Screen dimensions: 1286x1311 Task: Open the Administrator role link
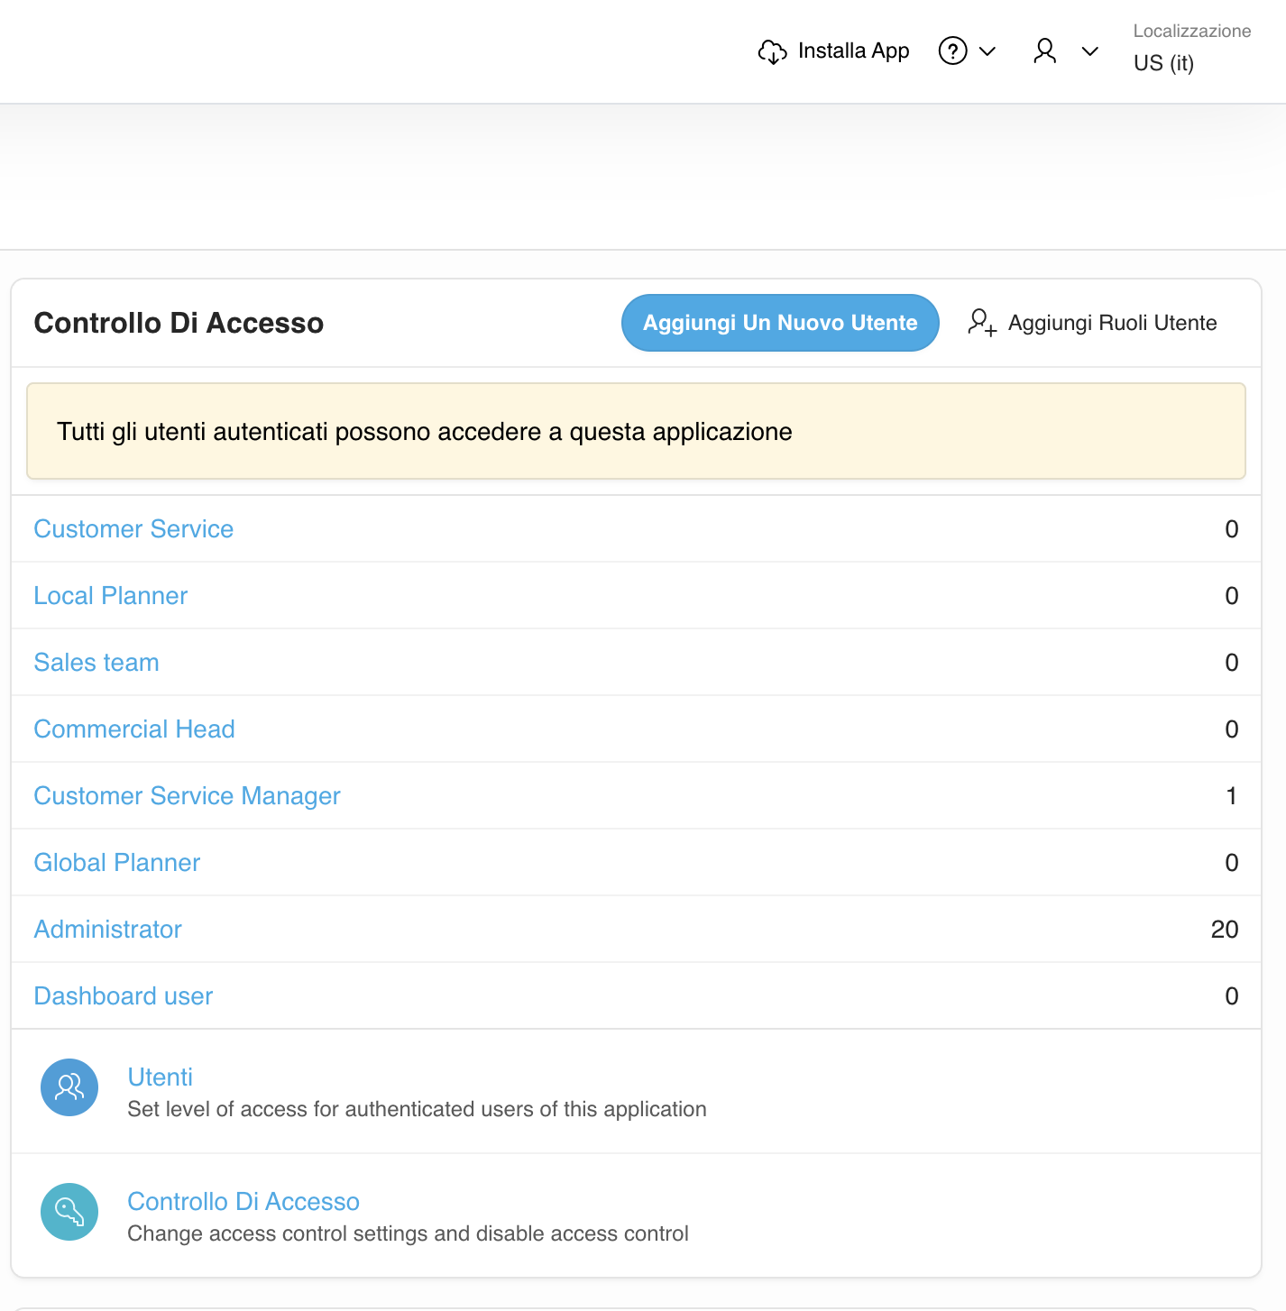pos(108,930)
